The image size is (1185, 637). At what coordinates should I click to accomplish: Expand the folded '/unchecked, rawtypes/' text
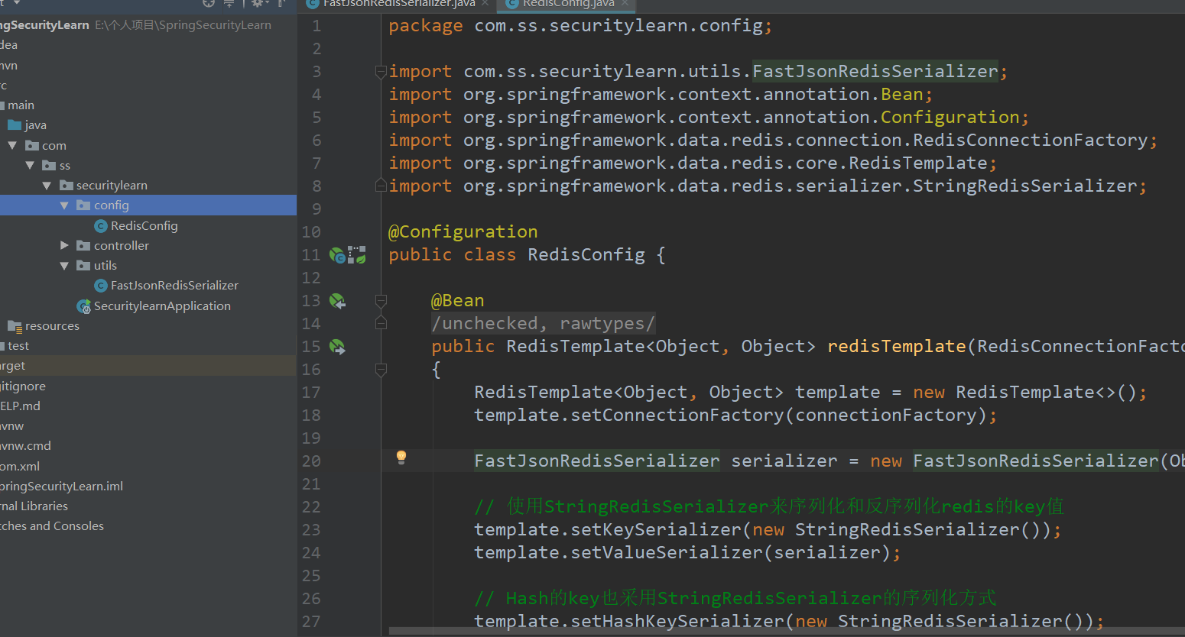543,324
